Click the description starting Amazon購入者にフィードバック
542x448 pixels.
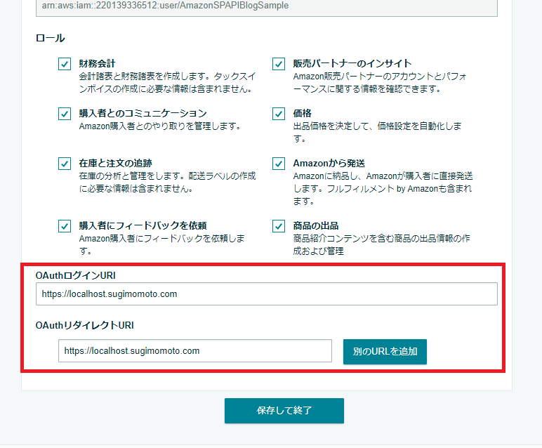click(x=161, y=245)
